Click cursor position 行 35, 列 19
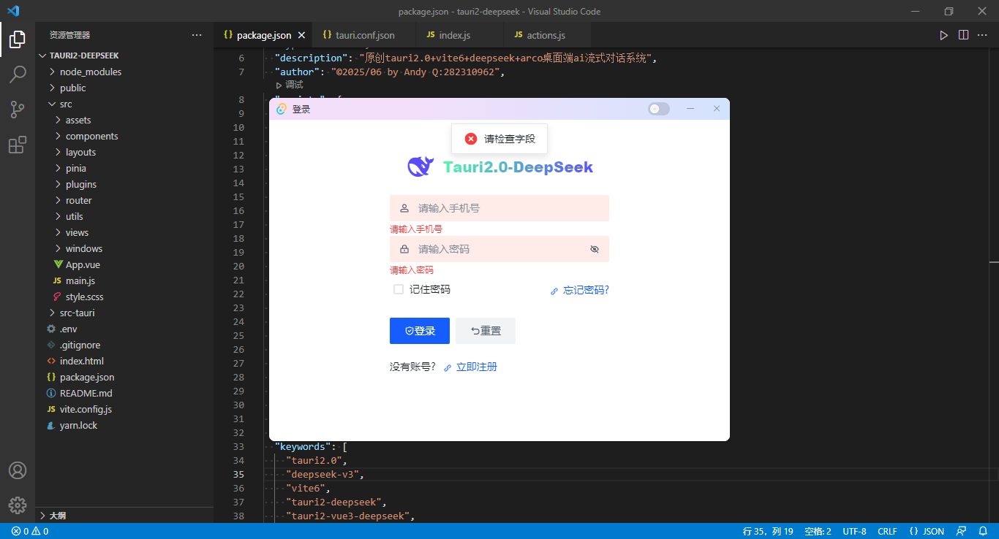This screenshot has height=539, width=999. (768, 531)
